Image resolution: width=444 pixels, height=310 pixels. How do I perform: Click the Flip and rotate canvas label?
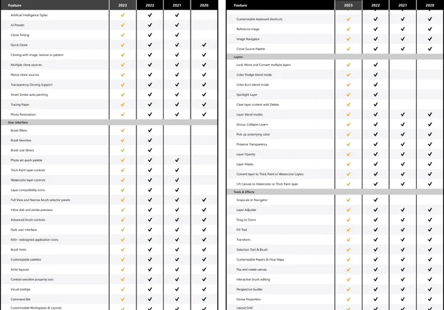(x=251, y=270)
